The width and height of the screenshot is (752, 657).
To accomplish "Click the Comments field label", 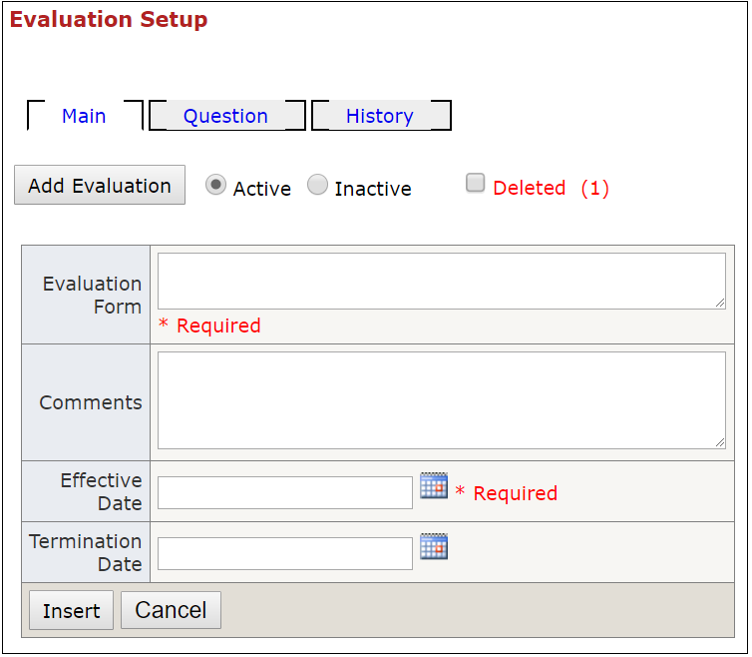I will point(91,402).
